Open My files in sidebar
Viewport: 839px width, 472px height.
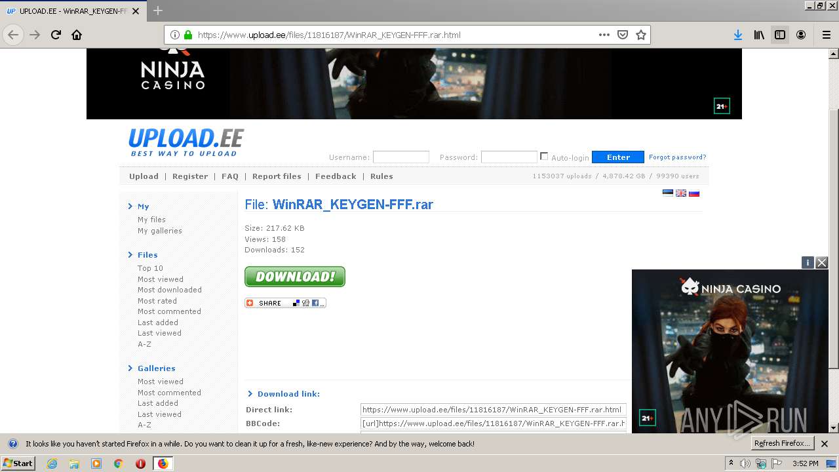[x=151, y=220]
